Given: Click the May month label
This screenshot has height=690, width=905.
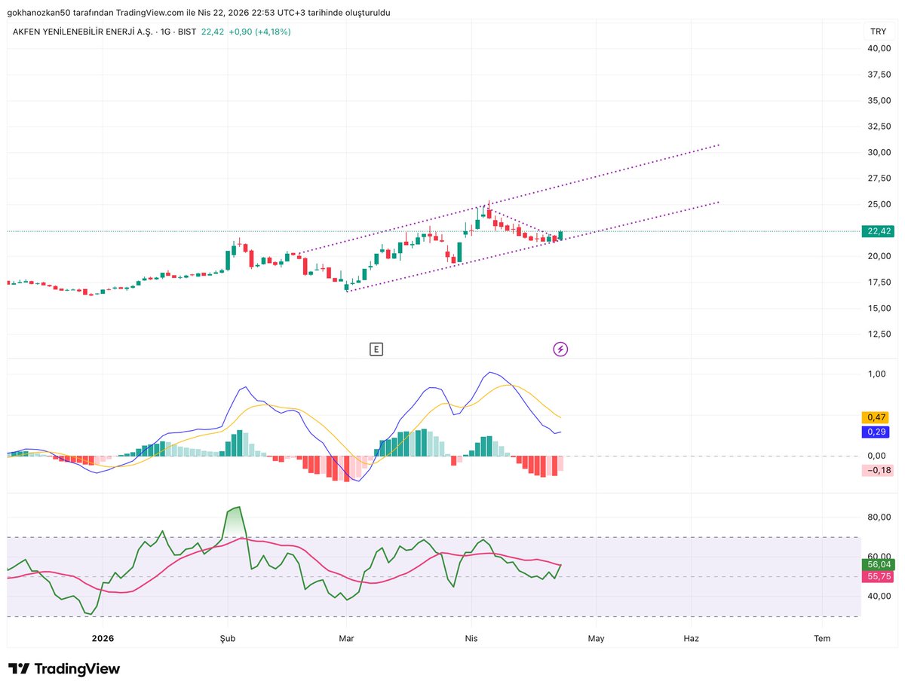Looking at the screenshot, I should (596, 638).
